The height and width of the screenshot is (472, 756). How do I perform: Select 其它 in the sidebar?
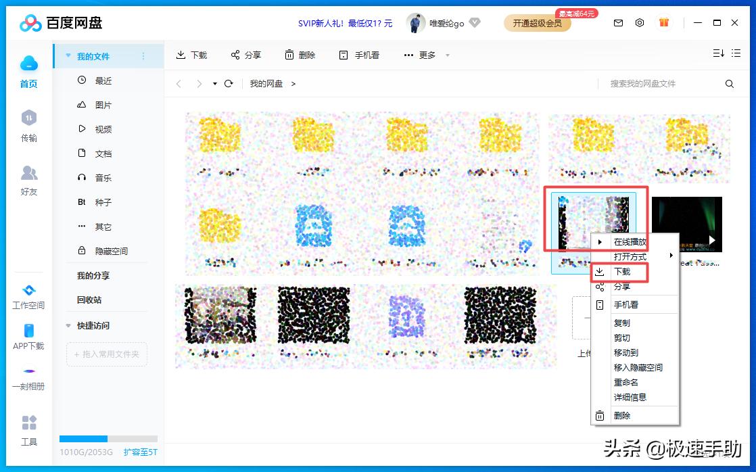point(95,227)
